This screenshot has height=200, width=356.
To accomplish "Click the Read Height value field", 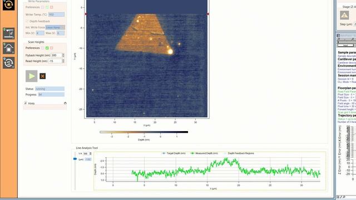I will pos(55,61).
